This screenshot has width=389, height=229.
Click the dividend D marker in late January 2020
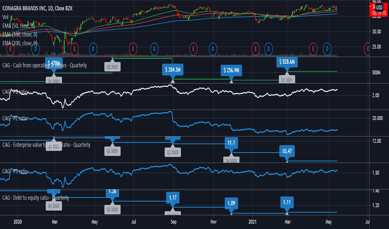tap(35, 49)
